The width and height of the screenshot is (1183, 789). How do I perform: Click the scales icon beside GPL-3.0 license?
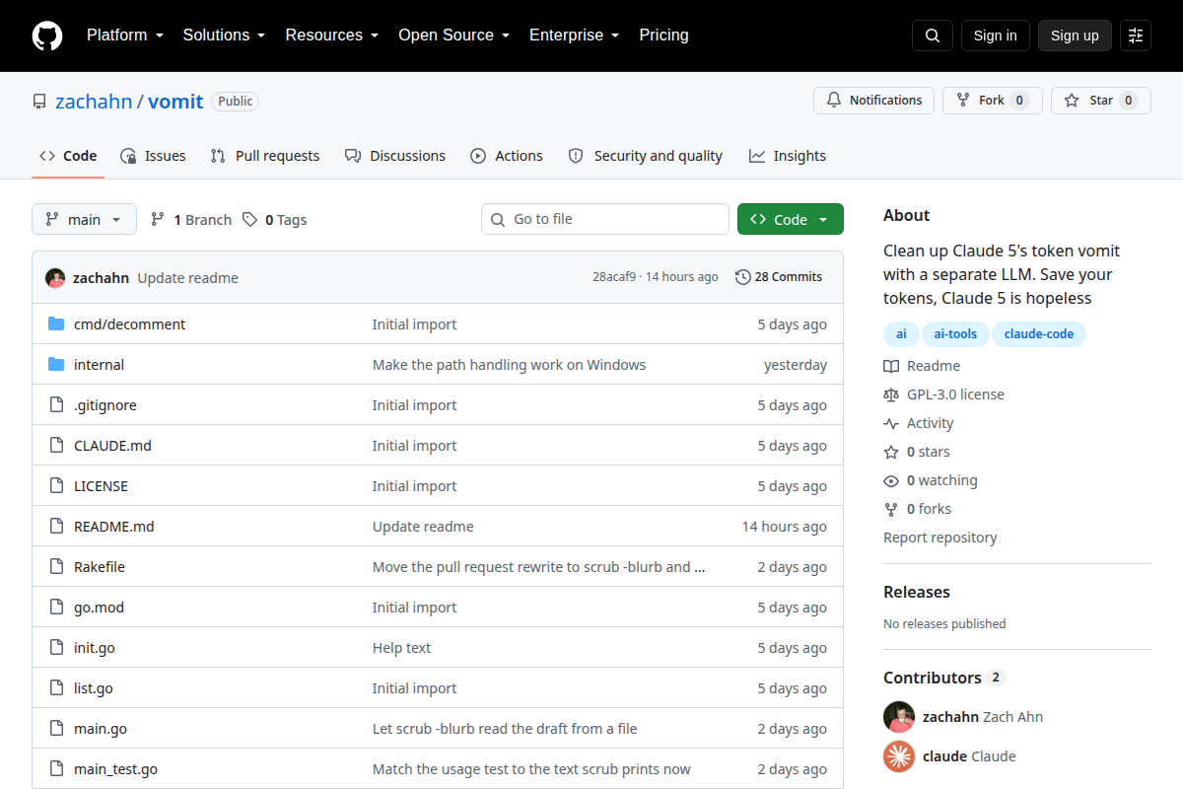click(891, 394)
